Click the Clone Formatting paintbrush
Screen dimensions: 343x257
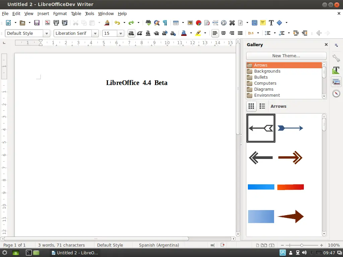pyautogui.click(x=107, y=23)
